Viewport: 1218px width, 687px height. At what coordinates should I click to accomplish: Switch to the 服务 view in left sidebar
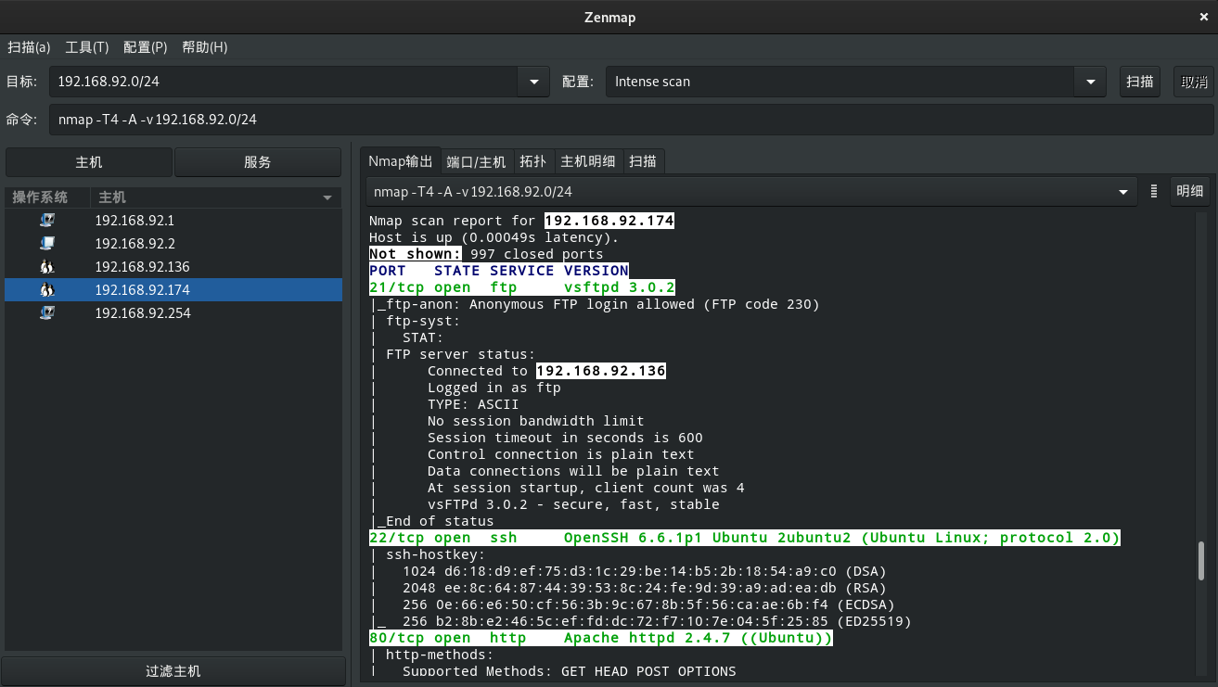(x=256, y=161)
